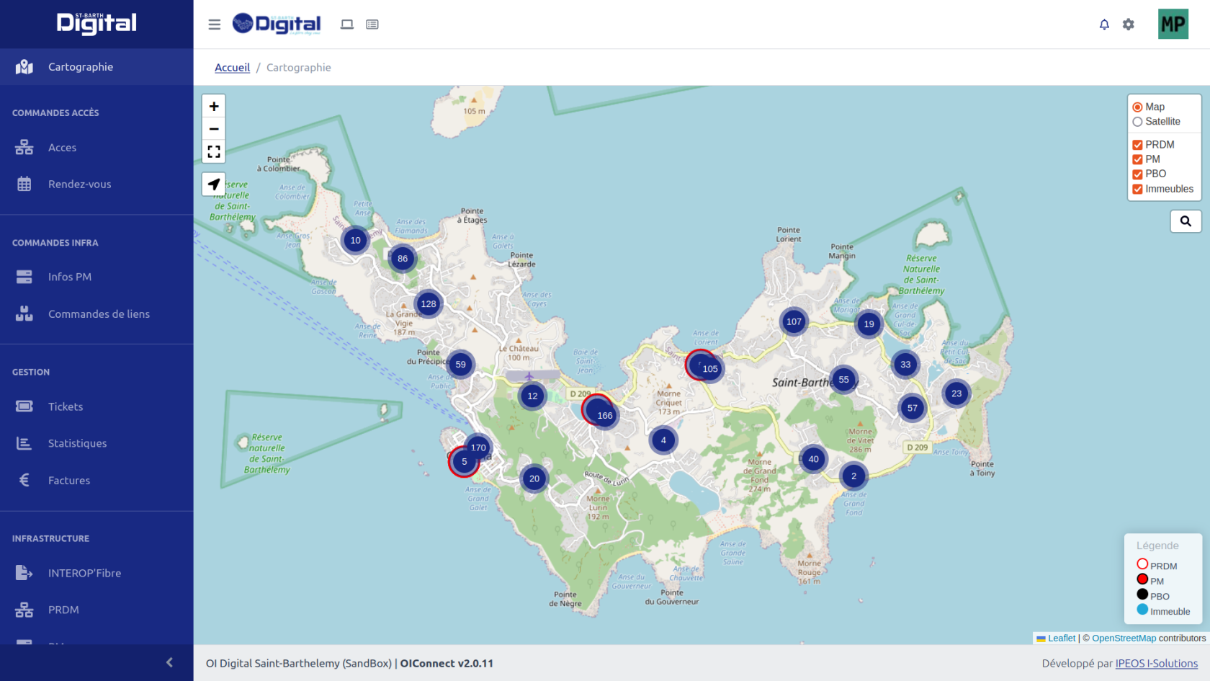Zoom in on the map
This screenshot has height=681, width=1210.
[x=214, y=107]
